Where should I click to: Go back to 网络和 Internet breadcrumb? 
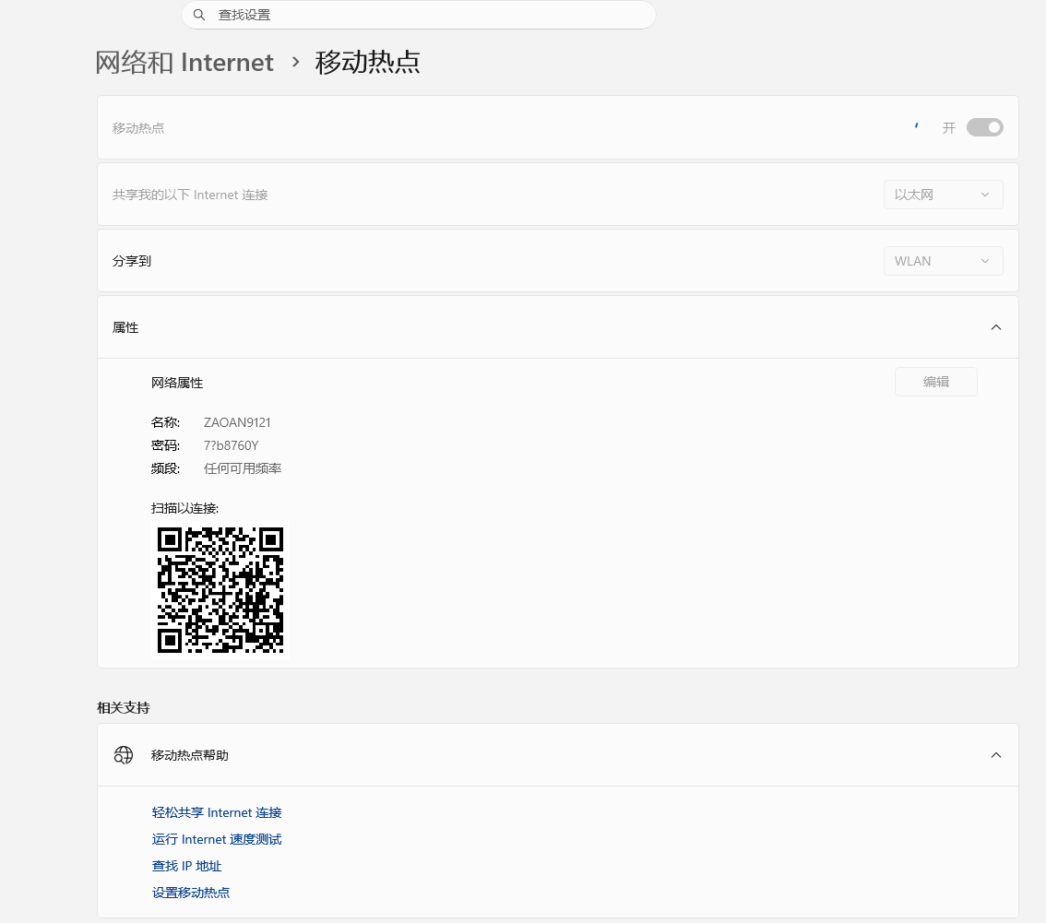pos(184,62)
